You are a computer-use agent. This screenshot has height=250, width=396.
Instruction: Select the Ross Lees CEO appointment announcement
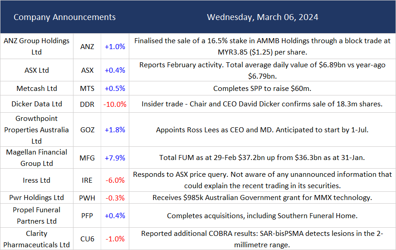pyautogui.click(x=262, y=130)
